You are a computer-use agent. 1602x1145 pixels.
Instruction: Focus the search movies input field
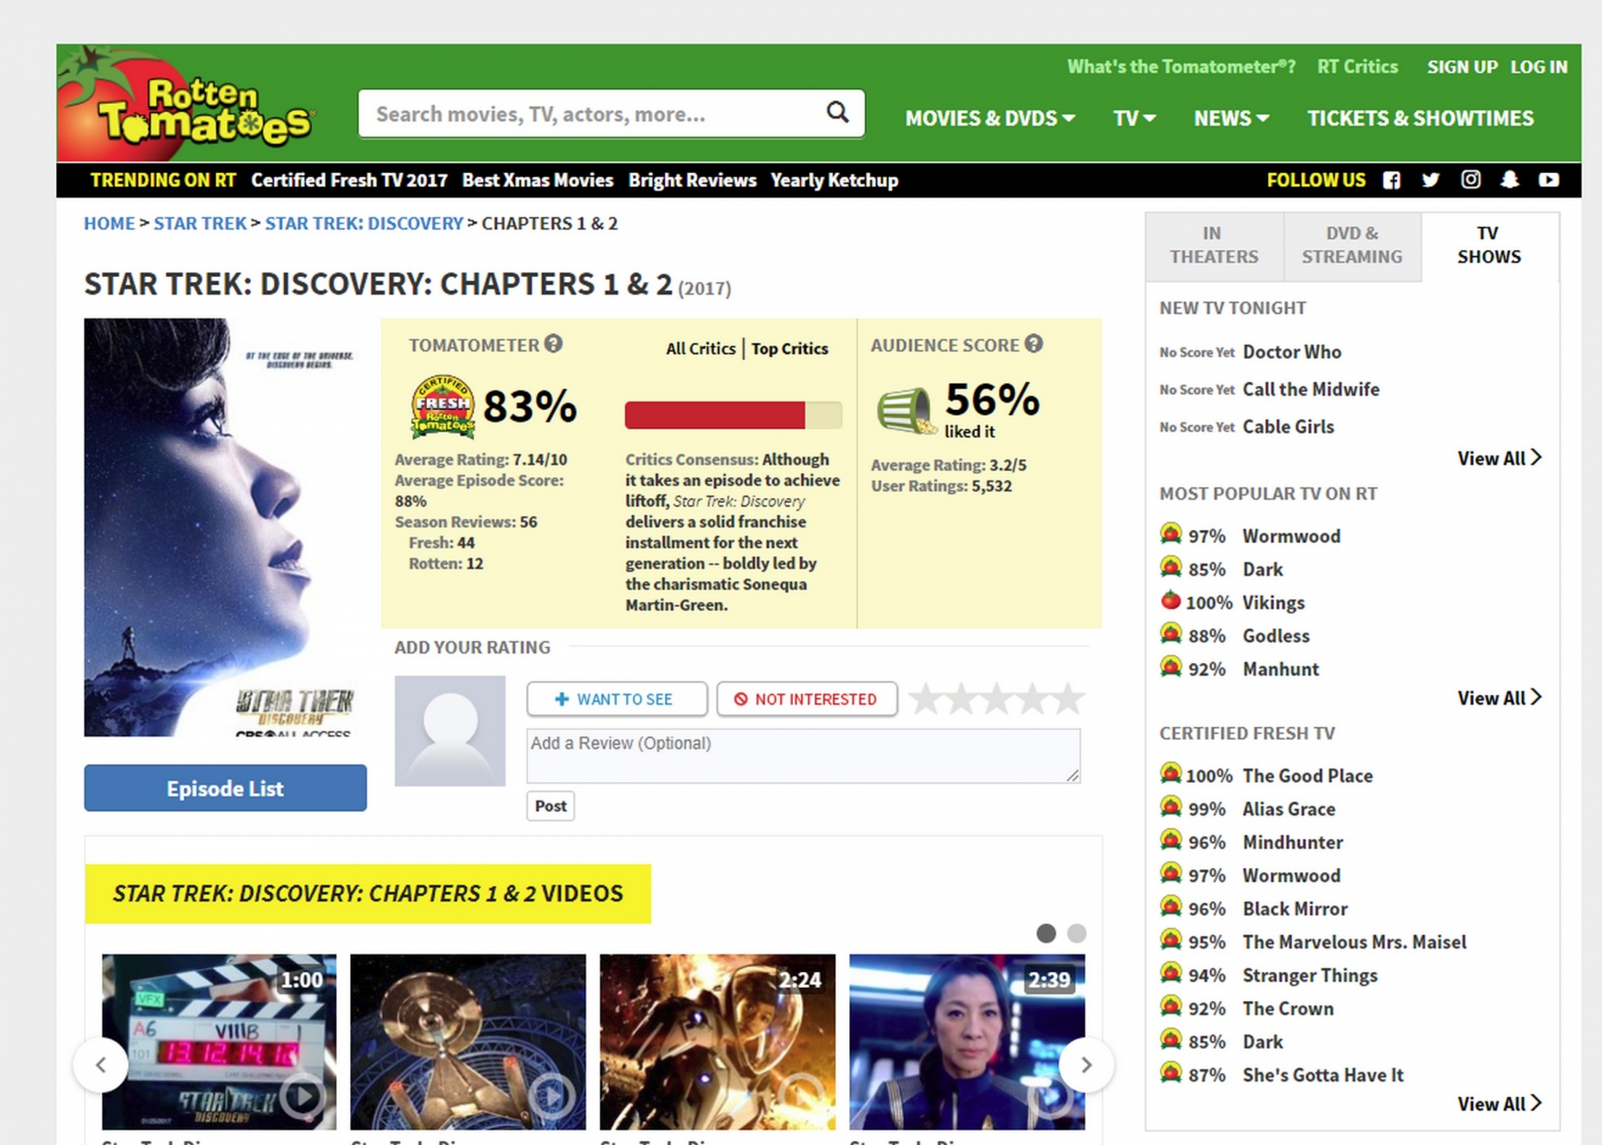611,114
